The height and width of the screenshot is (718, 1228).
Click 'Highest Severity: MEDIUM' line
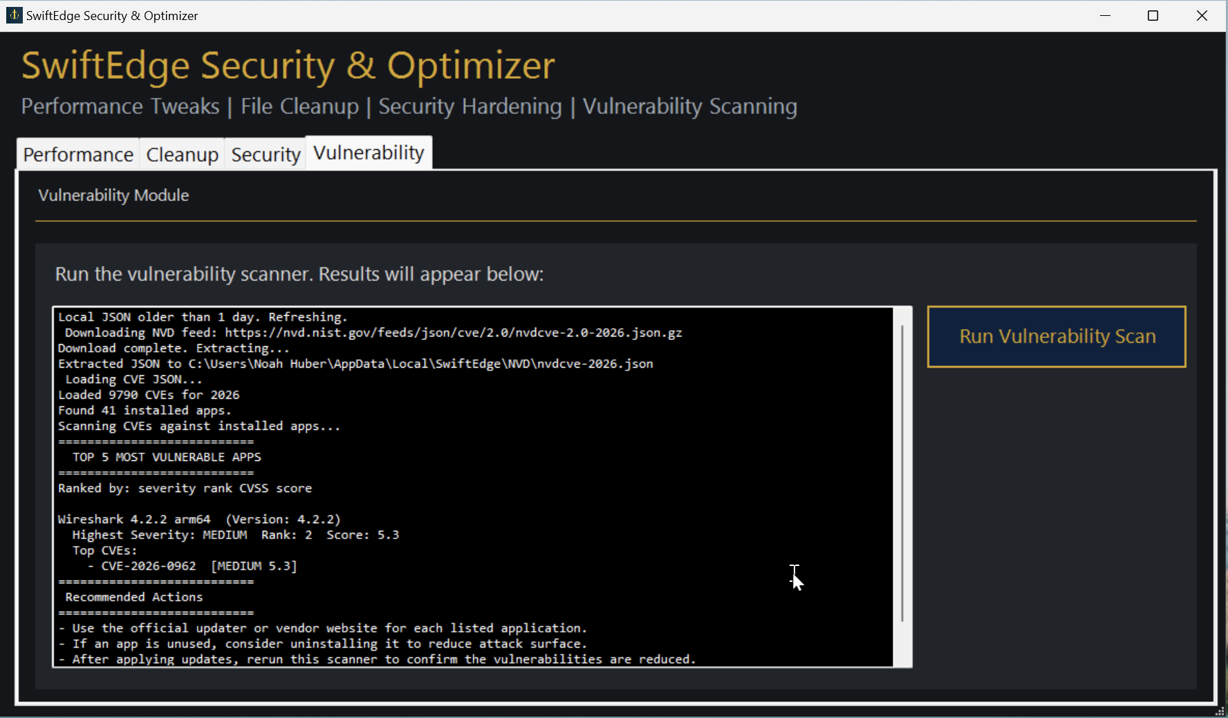click(x=236, y=535)
